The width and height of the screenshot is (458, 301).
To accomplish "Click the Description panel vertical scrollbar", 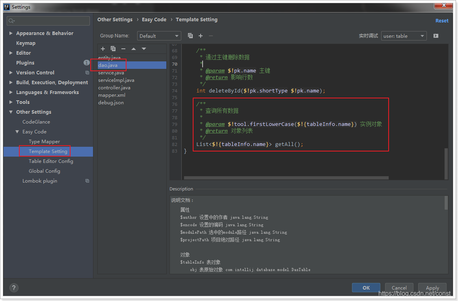I will click(x=446, y=203).
